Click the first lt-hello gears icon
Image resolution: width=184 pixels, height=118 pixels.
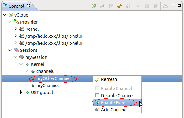(22, 36)
